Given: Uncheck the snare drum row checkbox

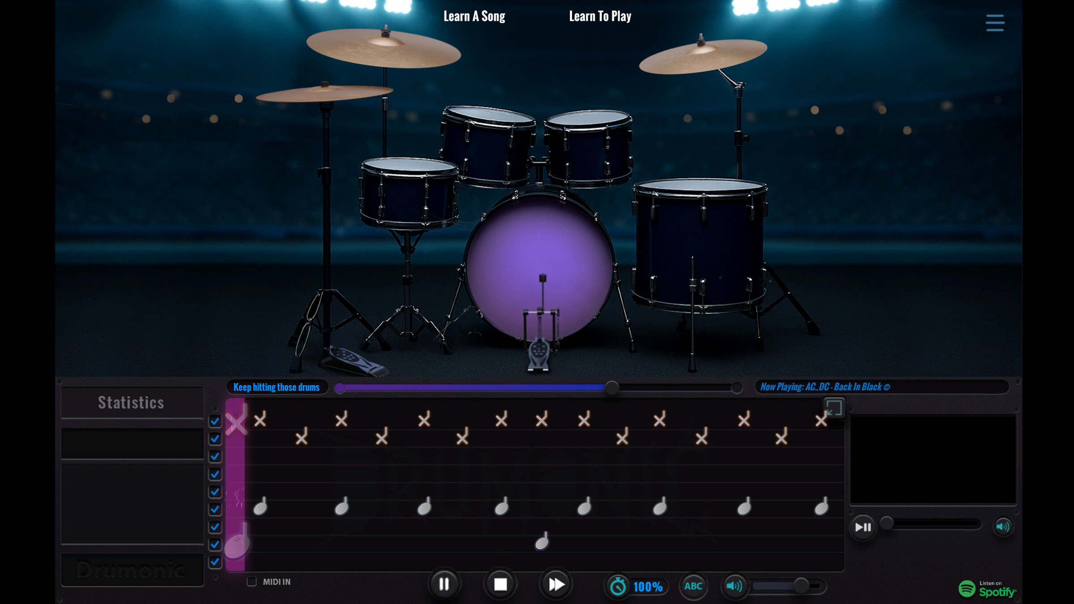Looking at the screenshot, I should (x=215, y=509).
